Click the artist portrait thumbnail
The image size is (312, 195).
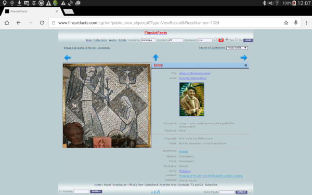192,99
